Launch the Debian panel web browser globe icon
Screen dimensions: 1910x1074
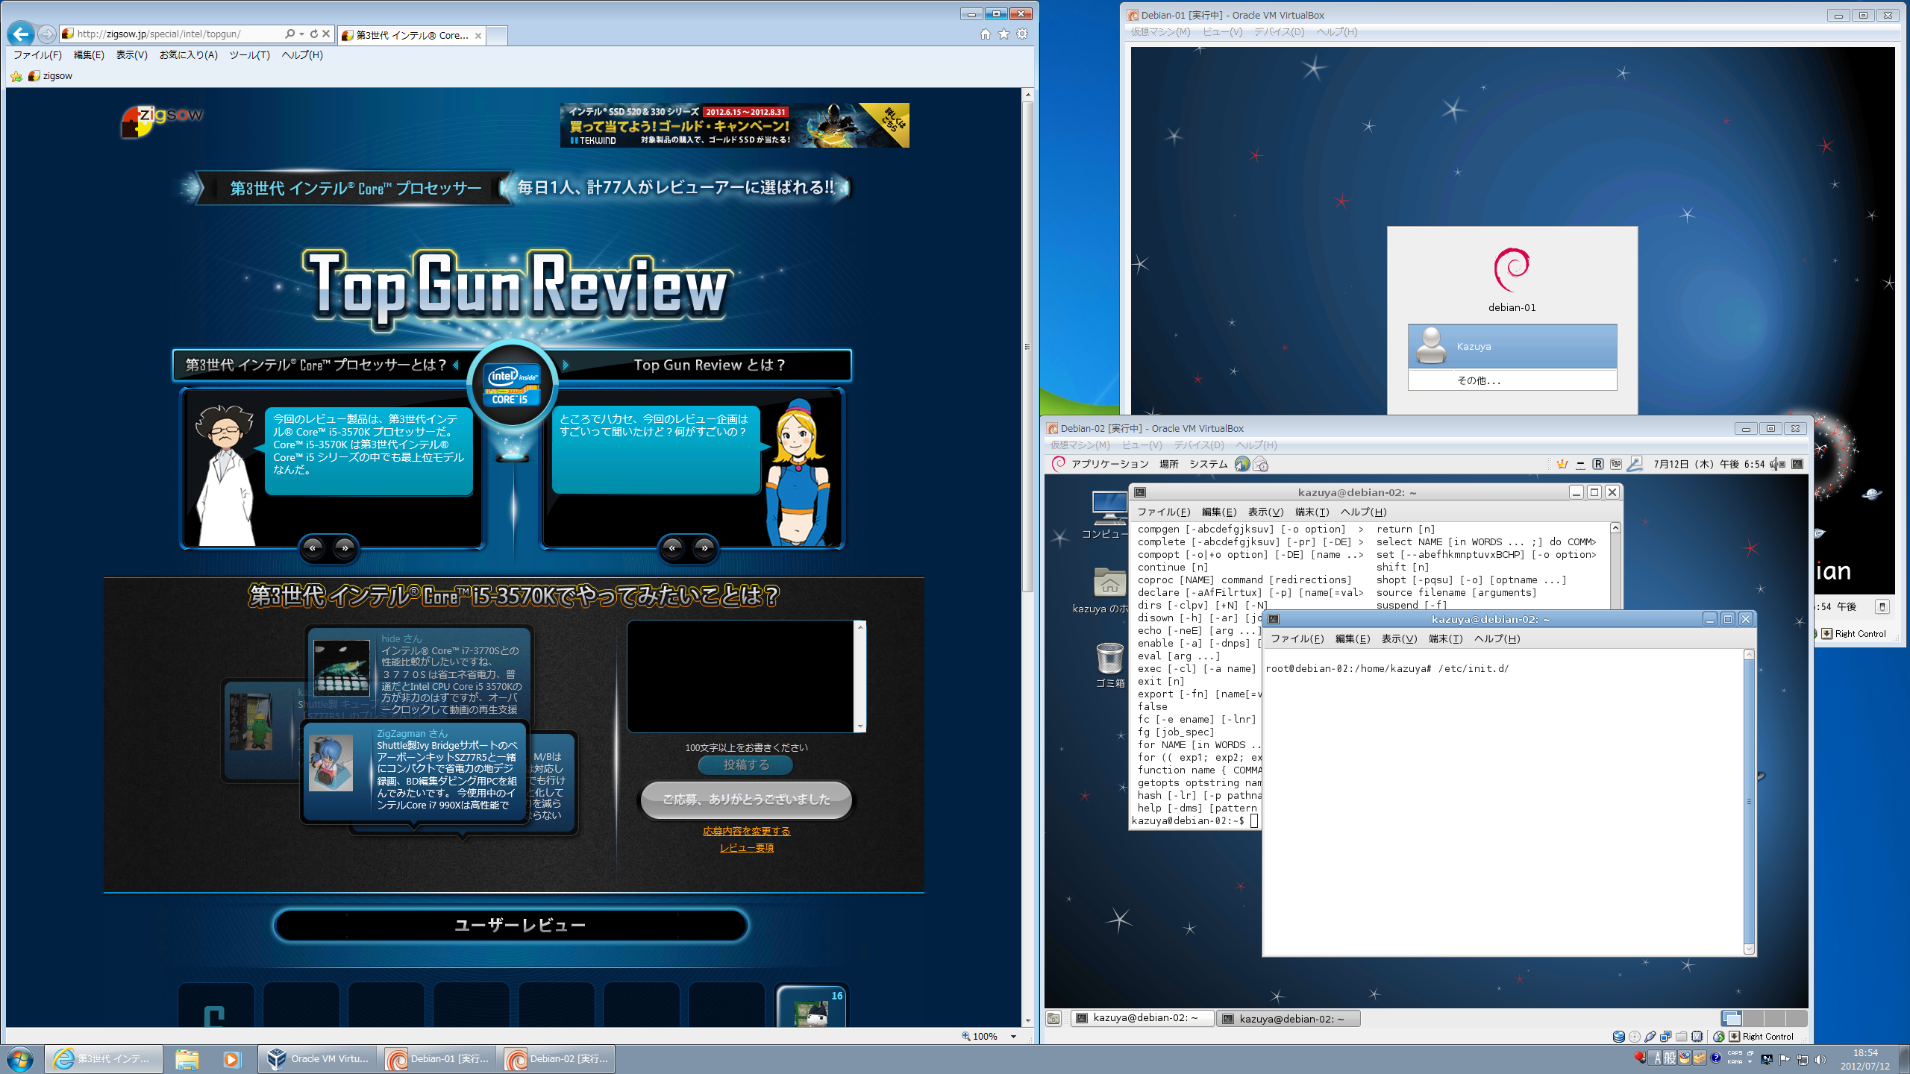point(1241,464)
